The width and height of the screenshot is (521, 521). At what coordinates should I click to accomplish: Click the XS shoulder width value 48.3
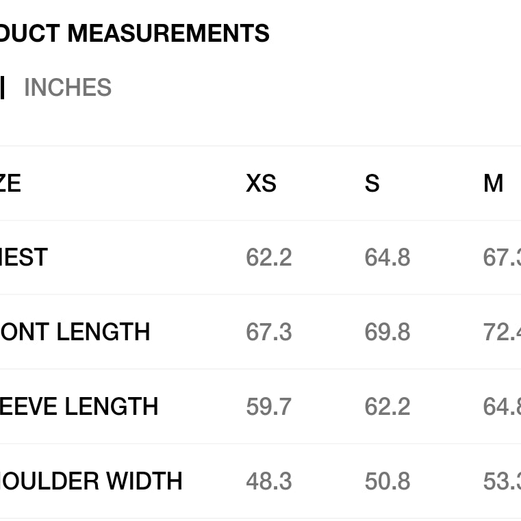click(268, 481)
